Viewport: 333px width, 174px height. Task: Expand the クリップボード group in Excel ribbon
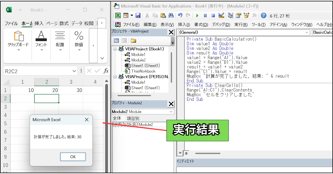[18, 50]
